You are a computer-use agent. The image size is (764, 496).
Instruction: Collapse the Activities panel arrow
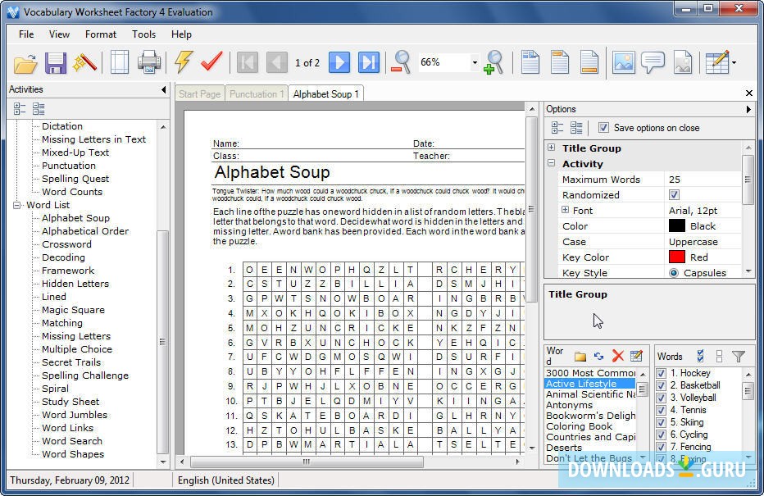pos(164,89)
